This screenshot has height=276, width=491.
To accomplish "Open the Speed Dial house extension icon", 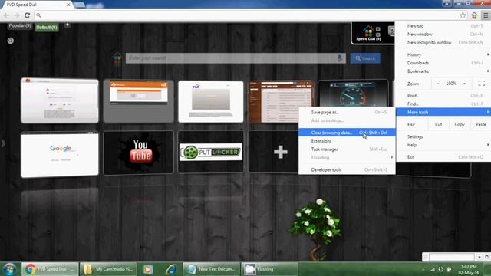I will [474, 15].
